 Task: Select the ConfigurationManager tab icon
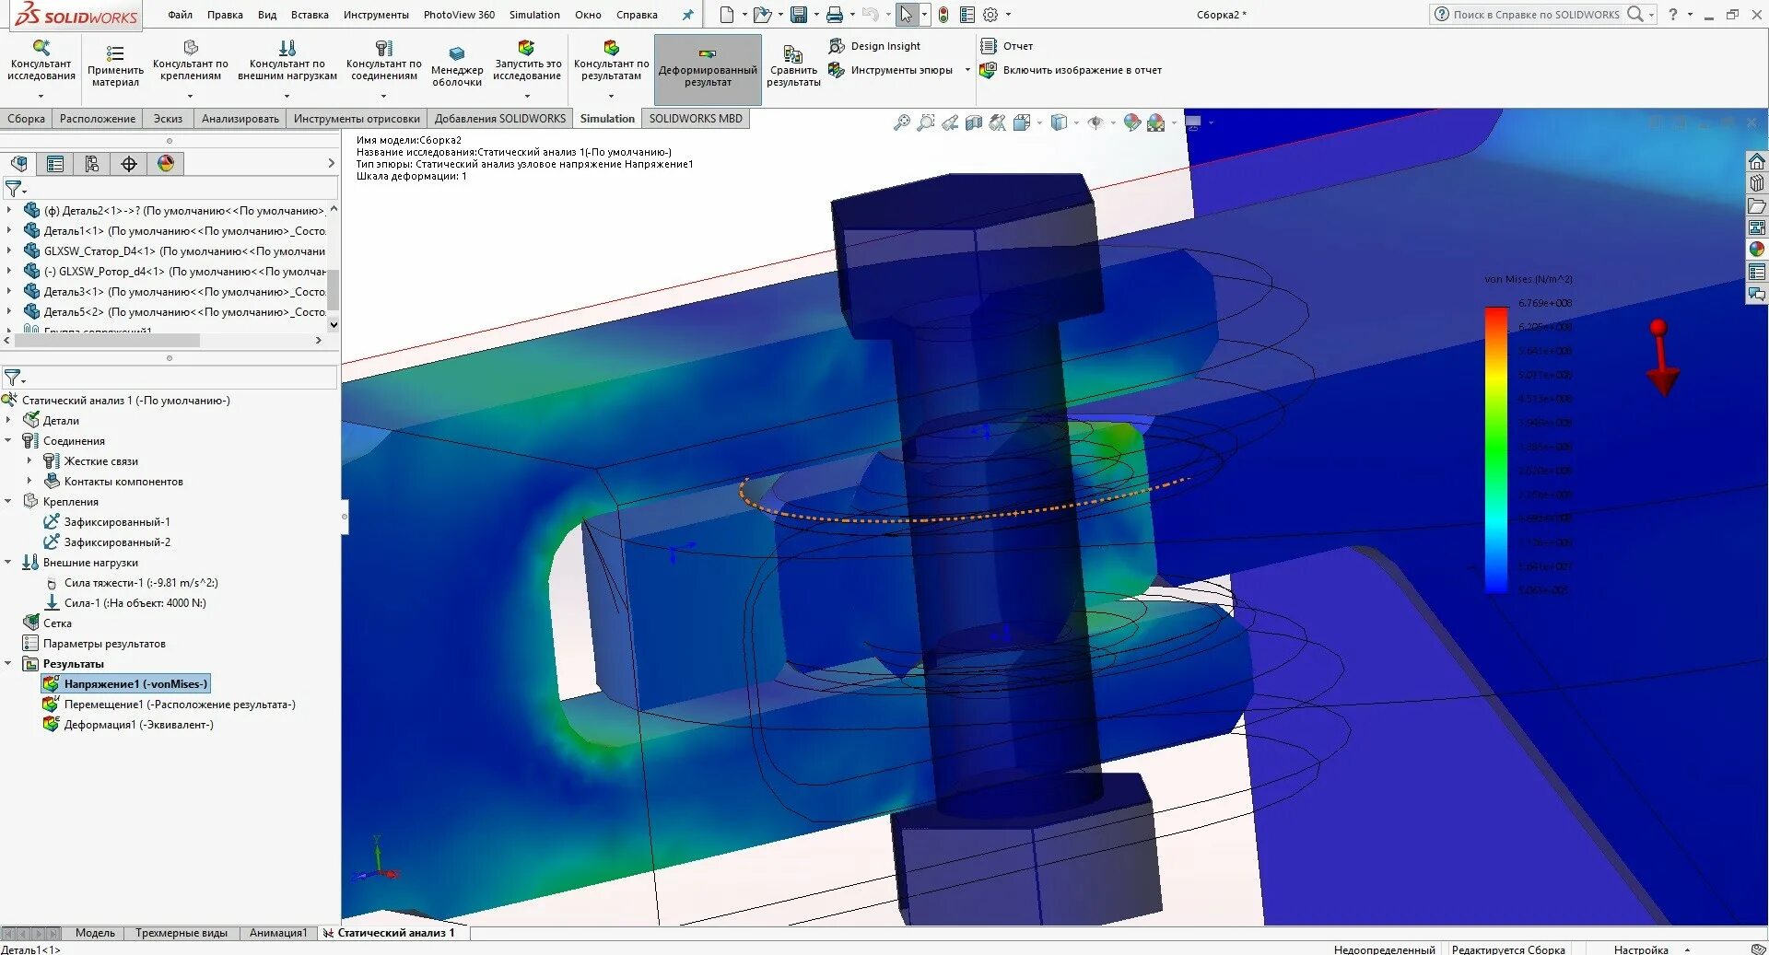point(92,164)
